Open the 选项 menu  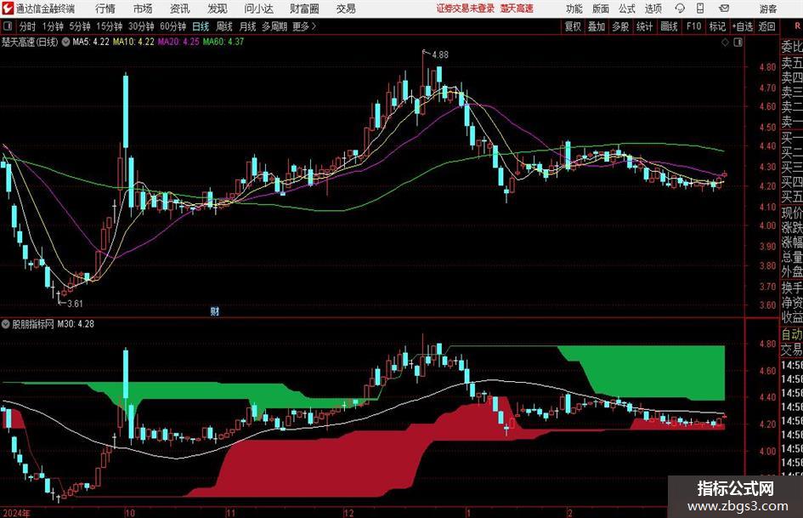pyautogui.click(x=653, y=9)
